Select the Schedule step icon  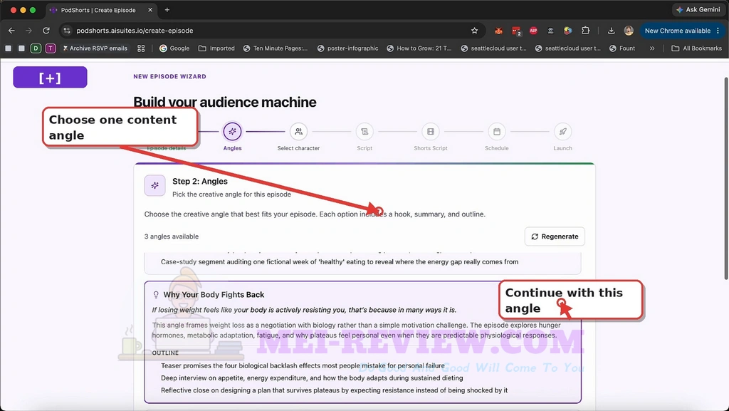[496, 132]
